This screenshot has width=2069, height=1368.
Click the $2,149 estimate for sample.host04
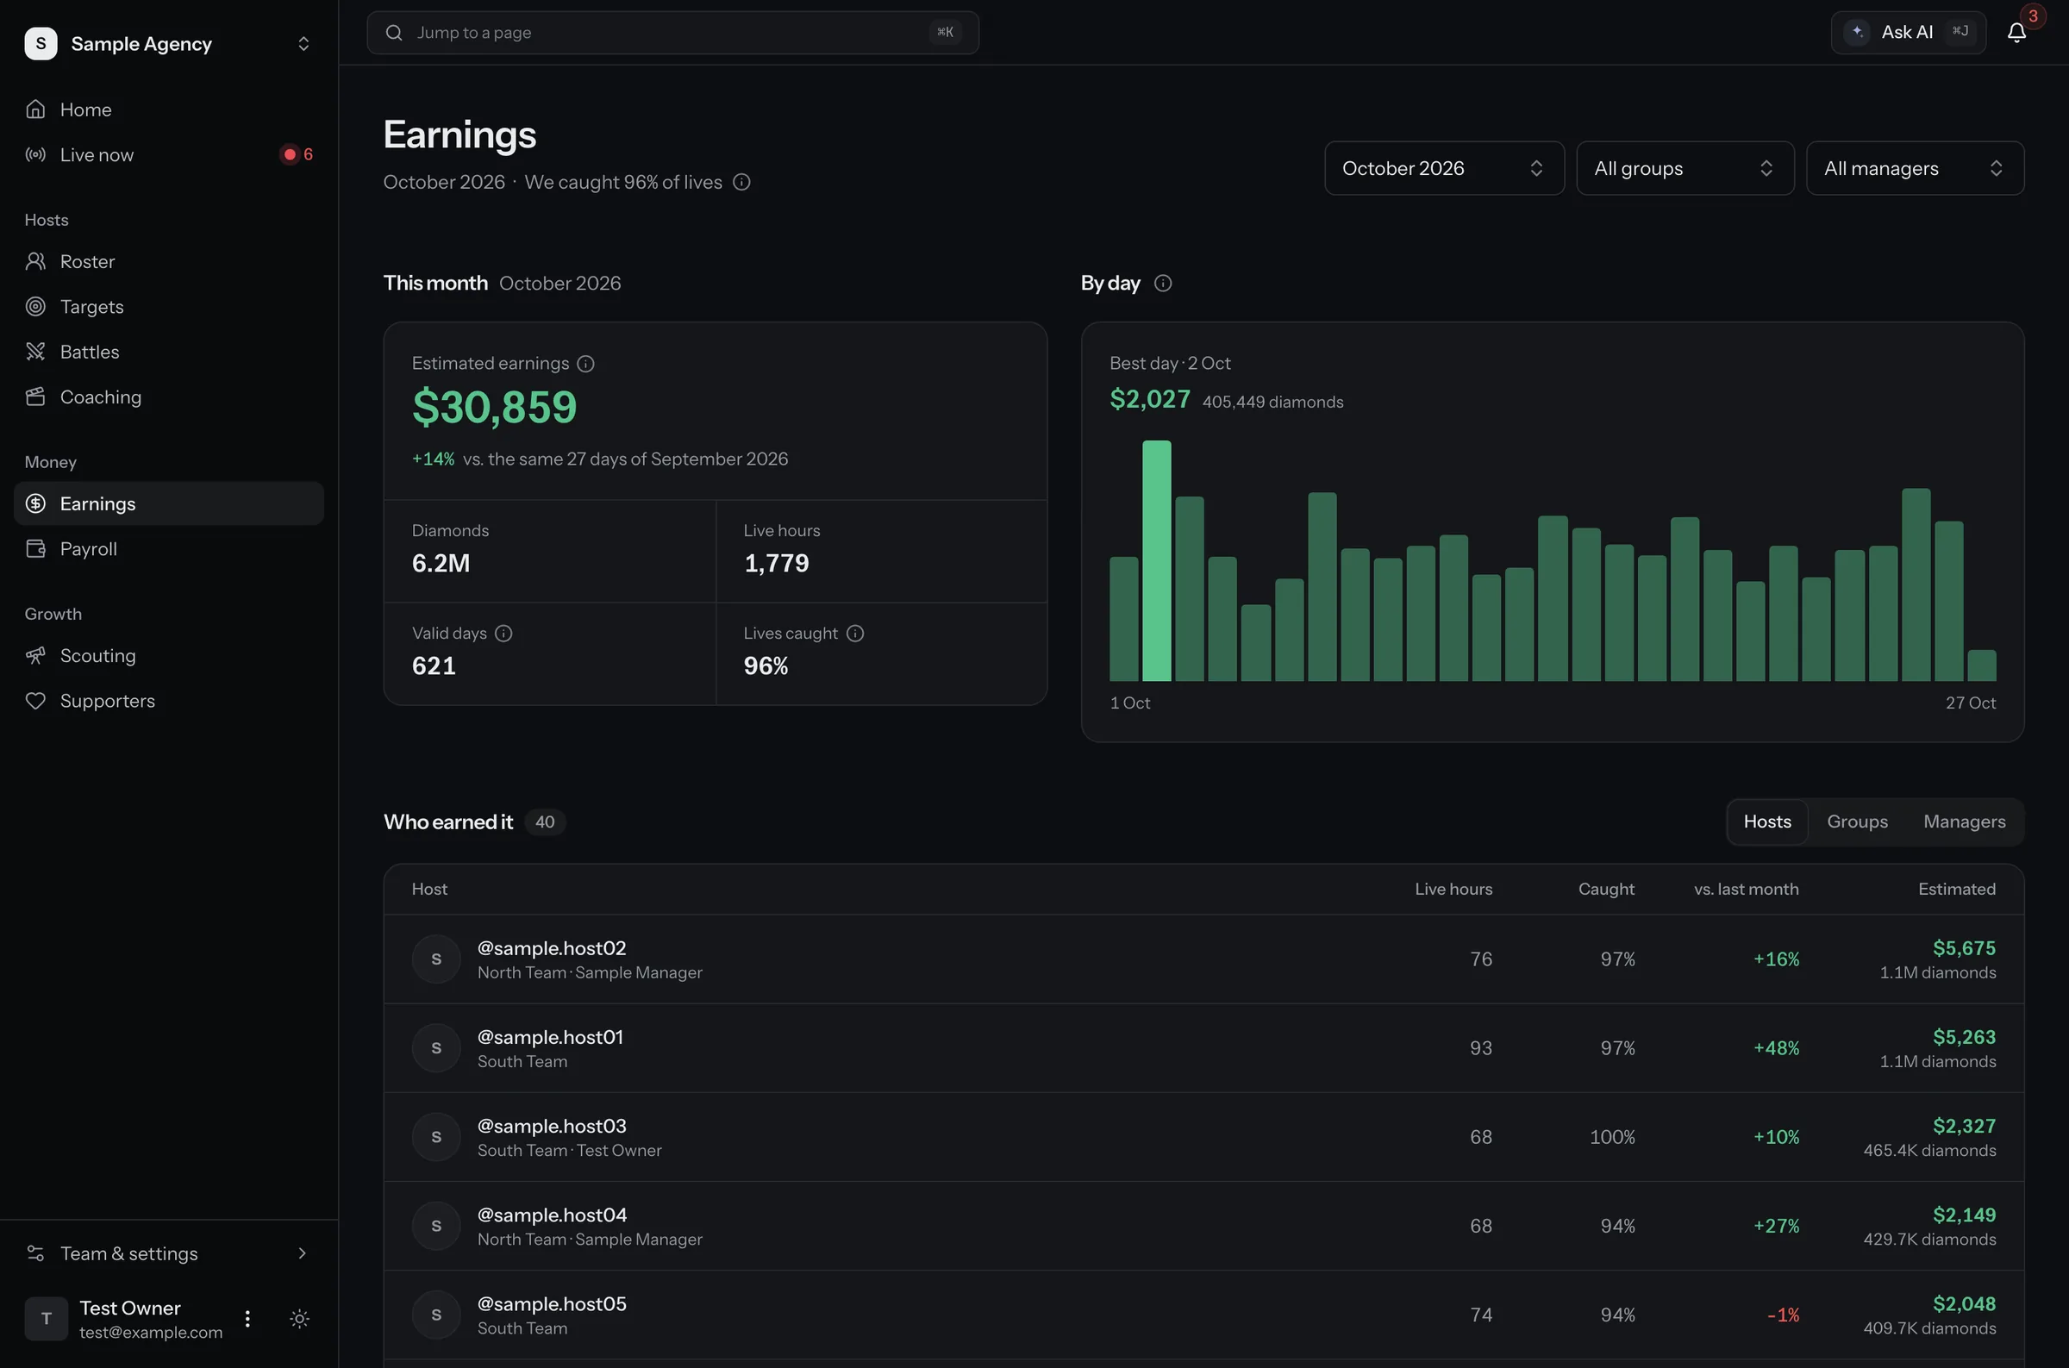(x=1965, y=1215)
